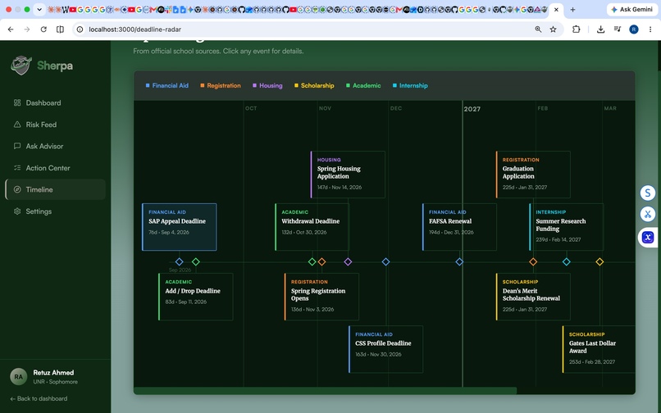Click the Risk Feed warning triangle icon
The width and height of the screenshot is (661, 413).
(x=17, y=125)
